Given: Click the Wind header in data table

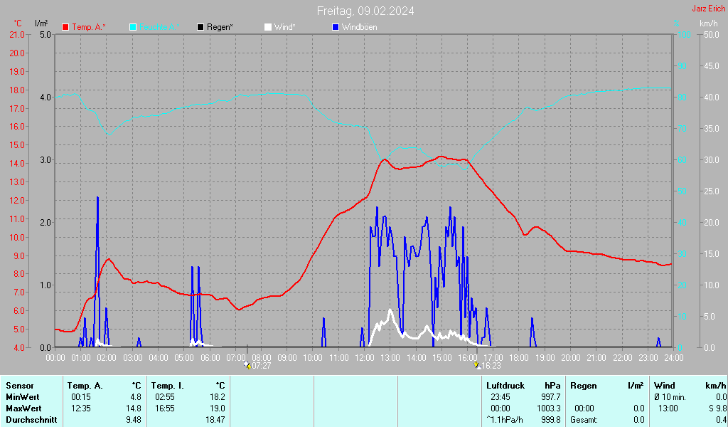Looking at the screenshot, I should 664,386.
